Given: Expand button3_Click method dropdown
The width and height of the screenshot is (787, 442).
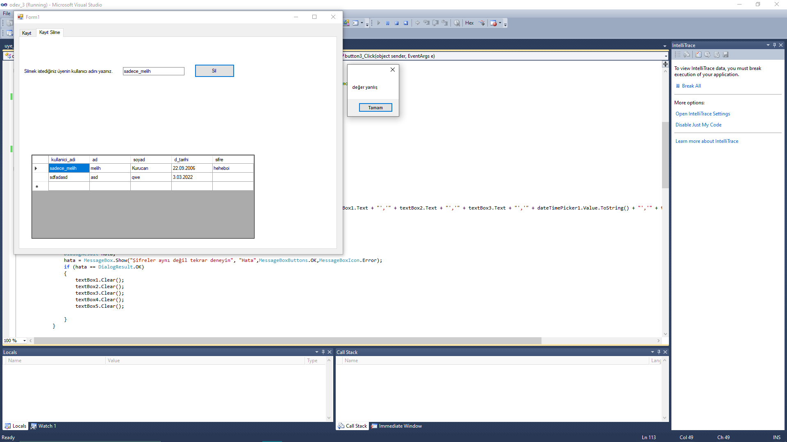Looking at the screenshot, I should (x=666, y=56).
